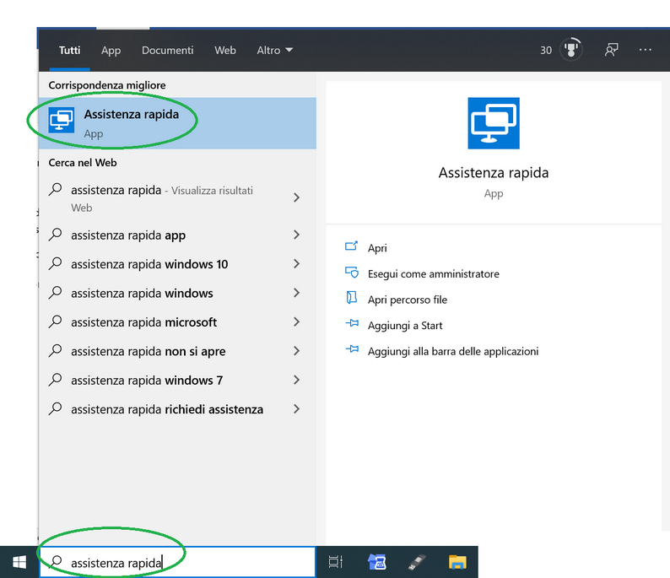Expand arrow for 'richiedi assistenza' suggestion
Image resolution: width=670 pixels, height=578 pixels.
click(x=296, y=409)
